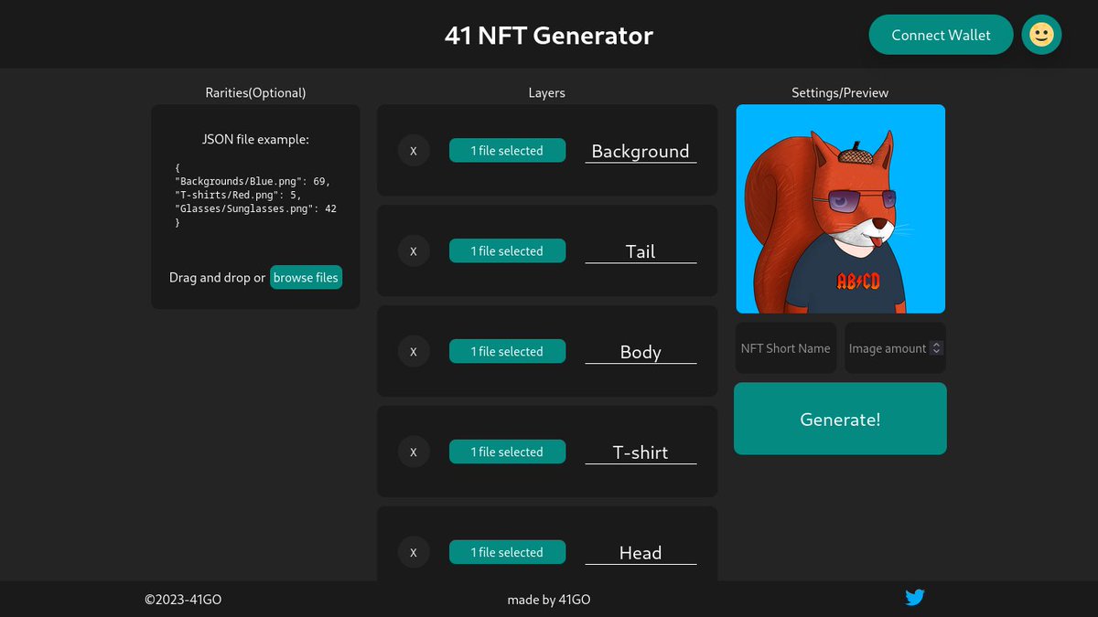Click Connect Wallet
1098x617 pixels.
[x=941, y=35]
